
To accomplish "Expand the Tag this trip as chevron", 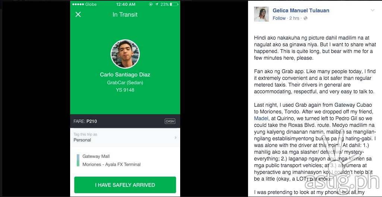I will click(175, 138).
